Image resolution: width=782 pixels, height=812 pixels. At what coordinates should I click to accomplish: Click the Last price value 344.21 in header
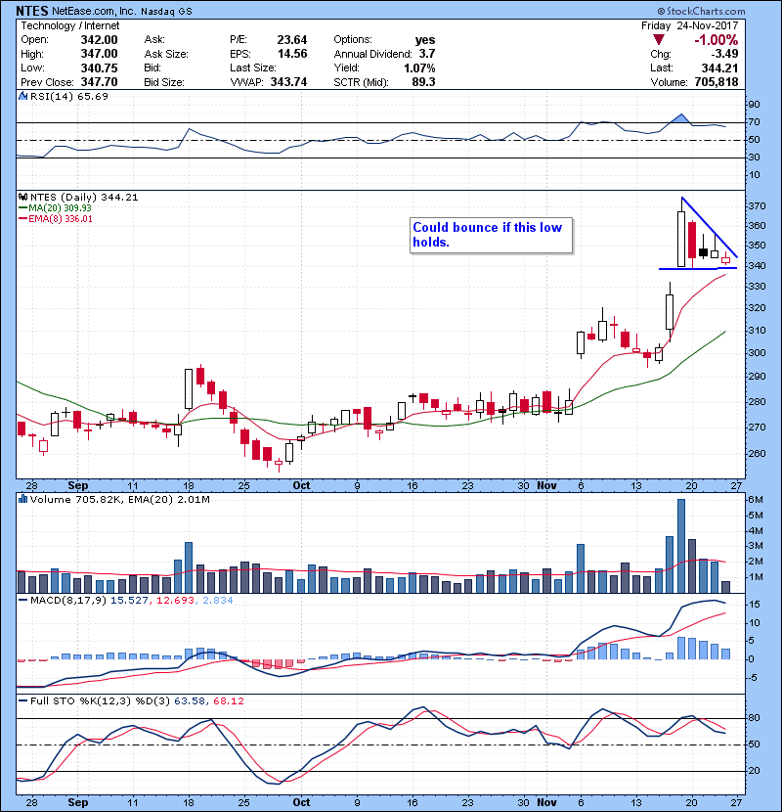point(719,68)
